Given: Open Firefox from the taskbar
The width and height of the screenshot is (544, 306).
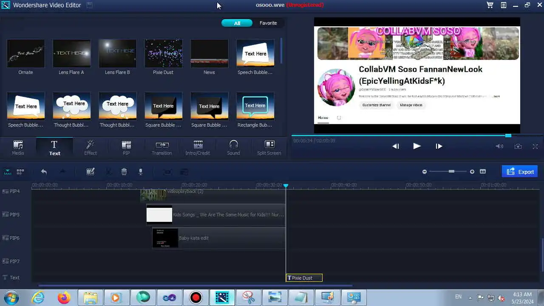Looking at the screenshot, I should (64, 297).
